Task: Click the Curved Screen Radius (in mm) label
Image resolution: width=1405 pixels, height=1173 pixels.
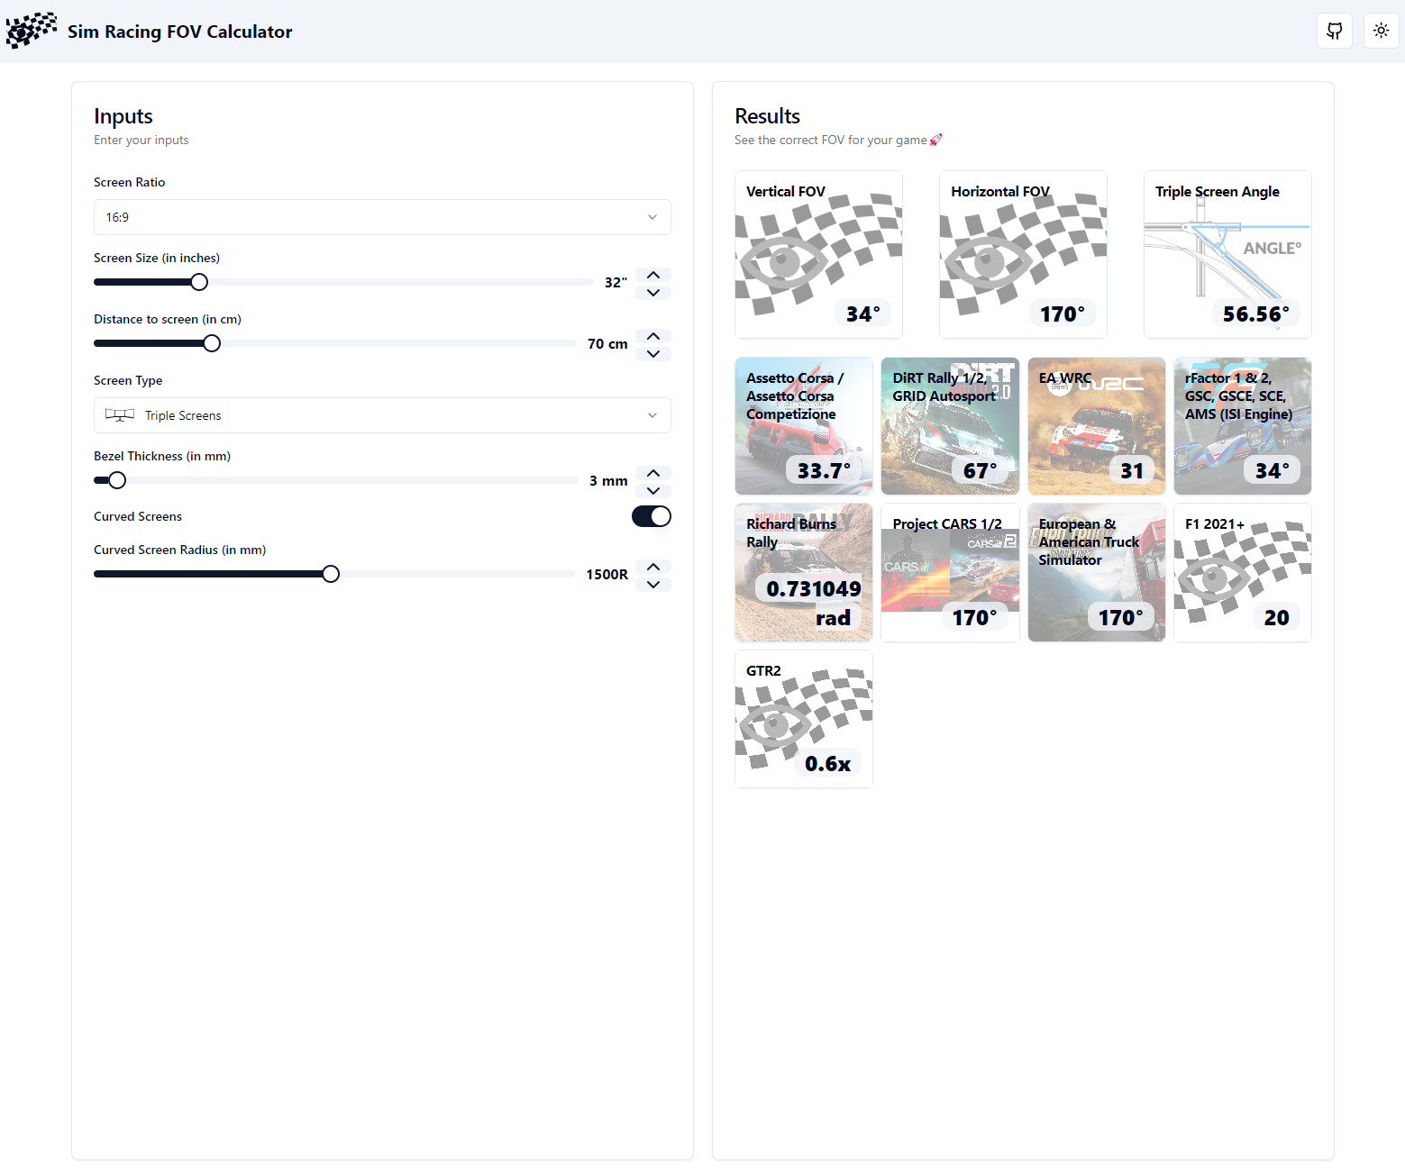Action: 180,550
